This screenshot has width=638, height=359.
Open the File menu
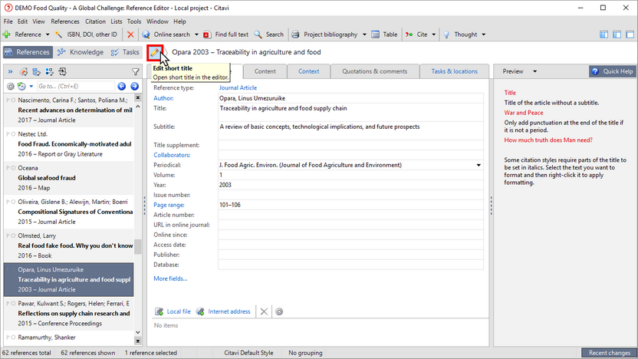click(x=8, y=21)
